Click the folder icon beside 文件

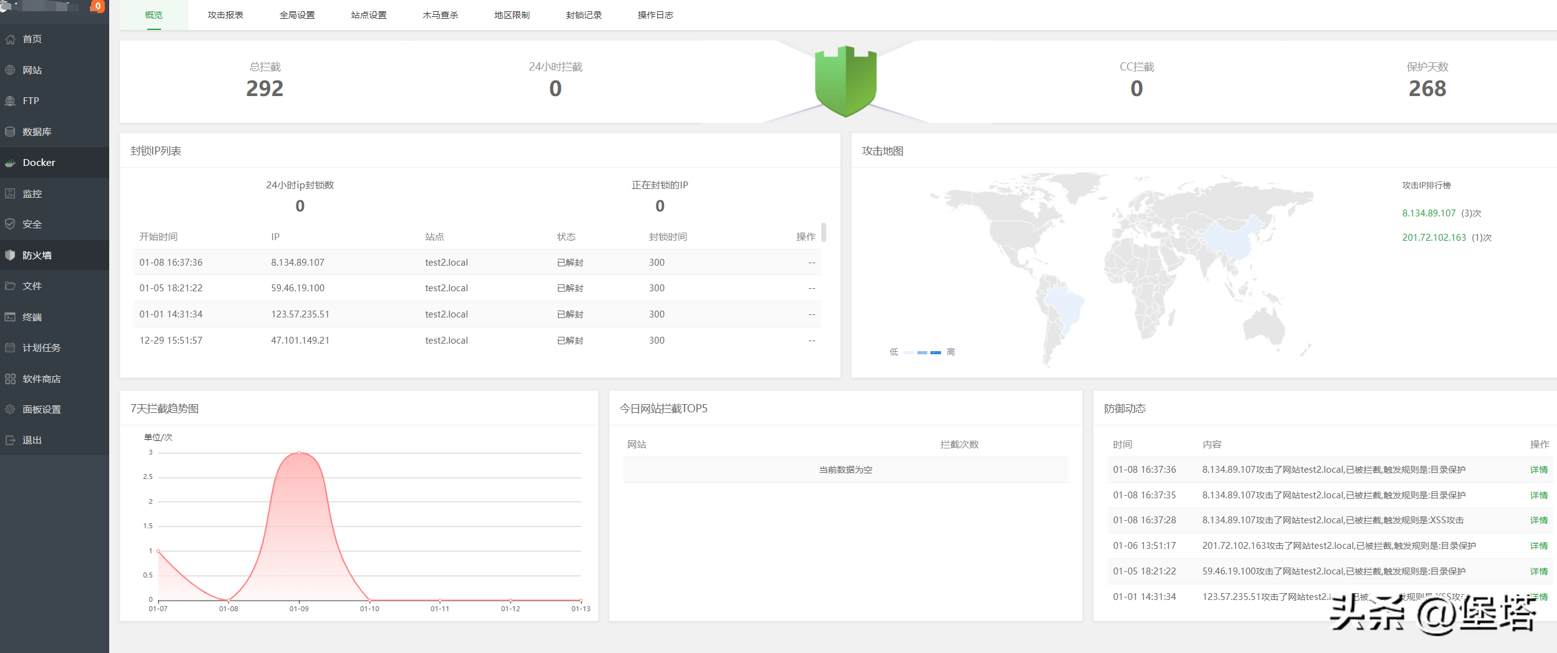point(10,286)
